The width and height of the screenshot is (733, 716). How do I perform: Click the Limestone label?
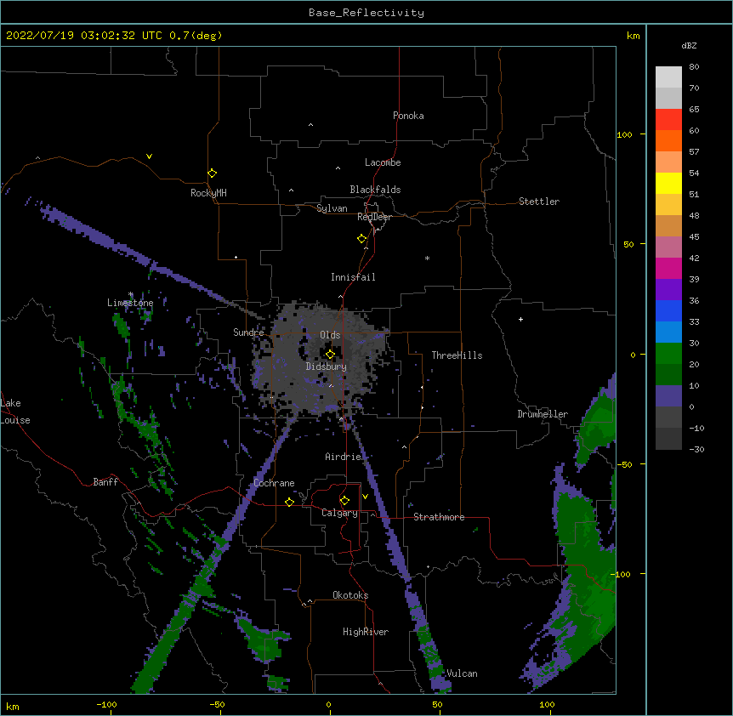(x=130, y=303)
